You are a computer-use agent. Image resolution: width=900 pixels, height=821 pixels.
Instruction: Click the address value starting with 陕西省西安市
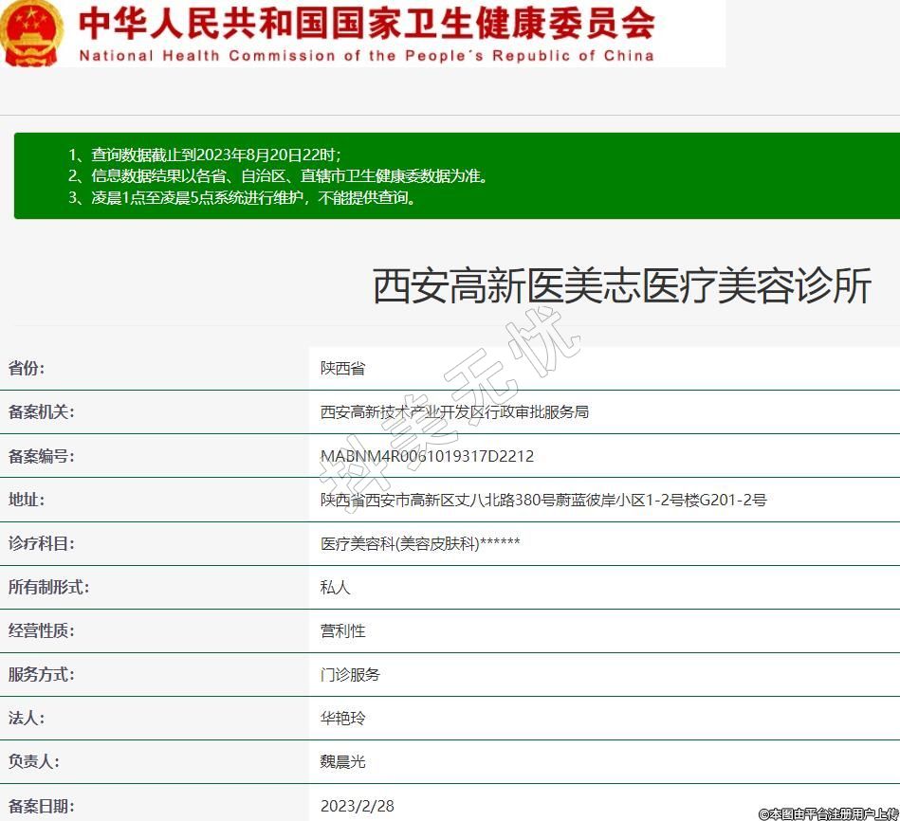[542, 500]
